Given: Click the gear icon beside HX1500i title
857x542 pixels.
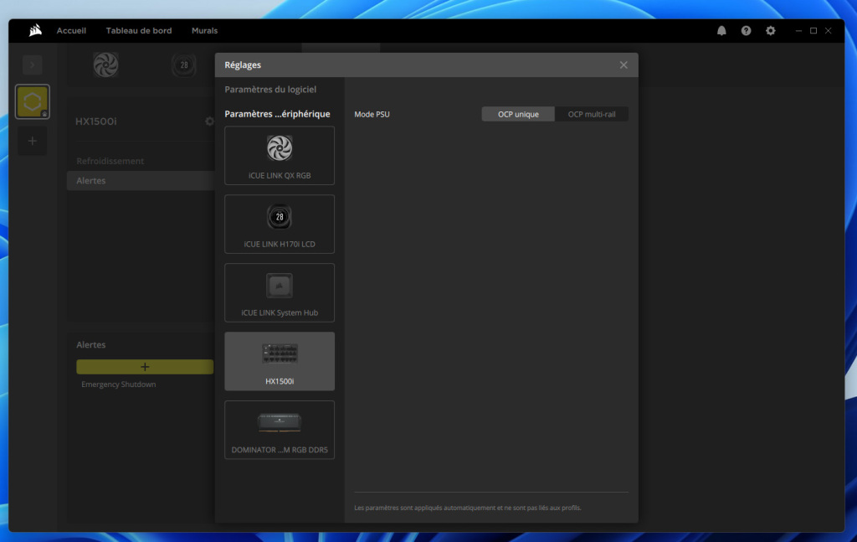Looking at the screenshot, I should pyautogui.click(x=209, y=121).
